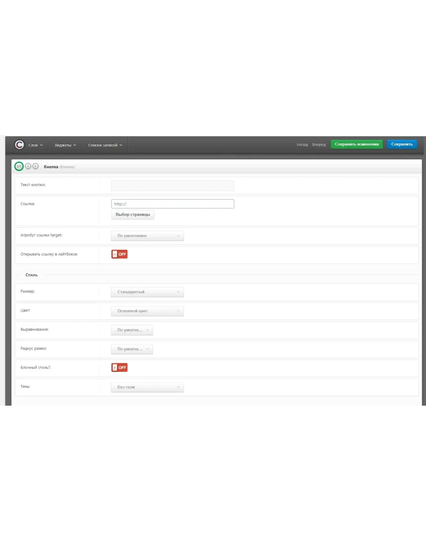Click the previous item arrow icon
The image size is (426, 541).
point(28,166)
